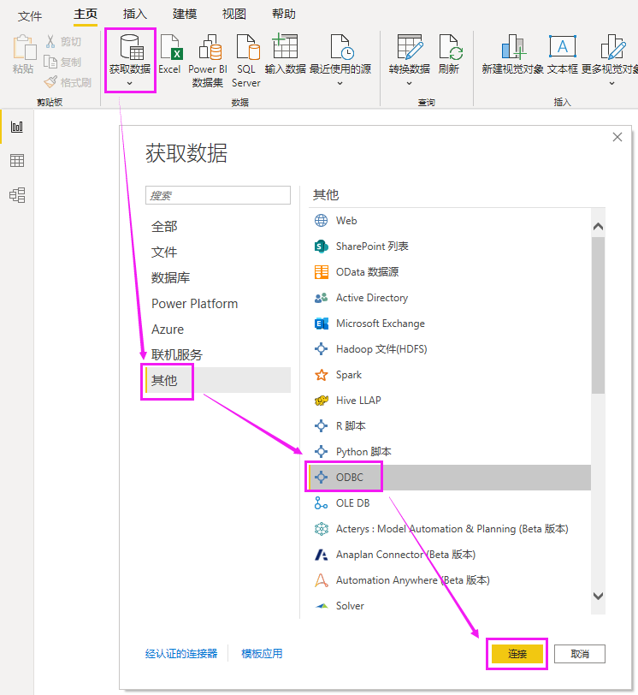The width and height of the screenshot is (638, 695).
Task: Select SQL Server ribbon icon
Action: click(x=248, y=47)
